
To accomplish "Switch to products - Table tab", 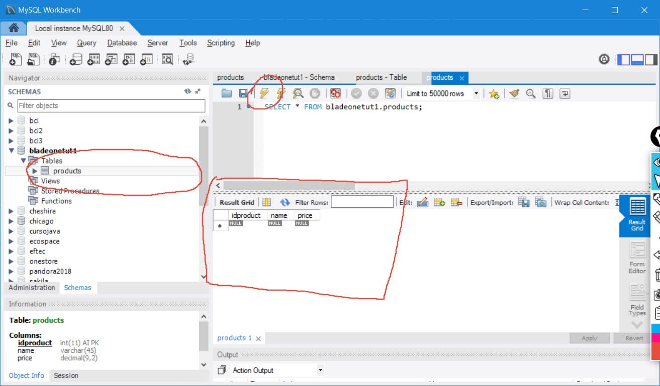I will point(382,77).
